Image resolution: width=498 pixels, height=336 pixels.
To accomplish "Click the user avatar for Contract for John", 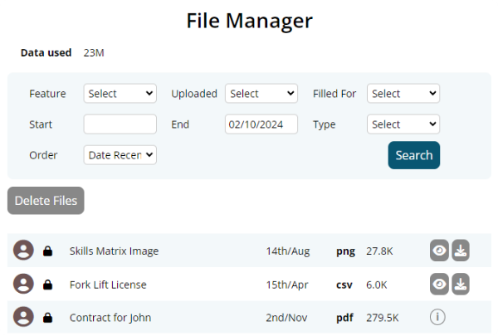I will pos(23,317).
